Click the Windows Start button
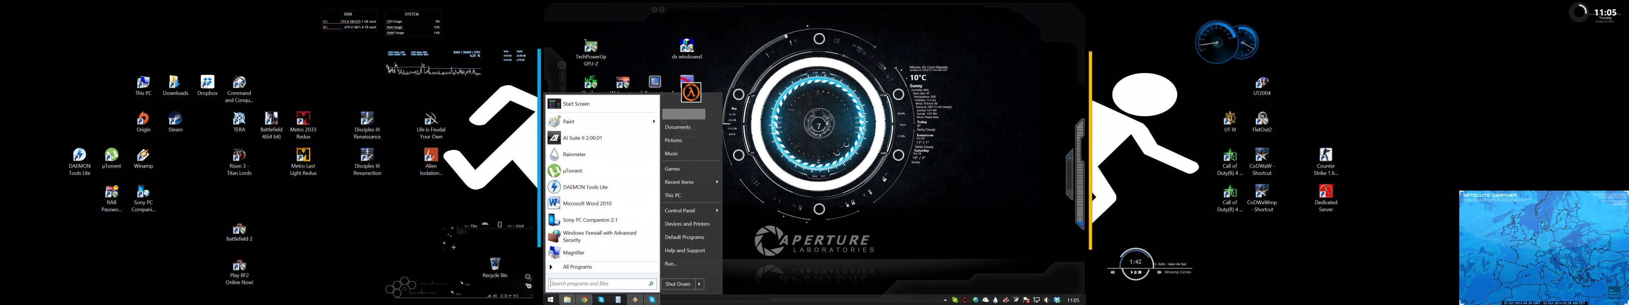The width and height of the screenshot is (1629, 305). click(551, 300)
